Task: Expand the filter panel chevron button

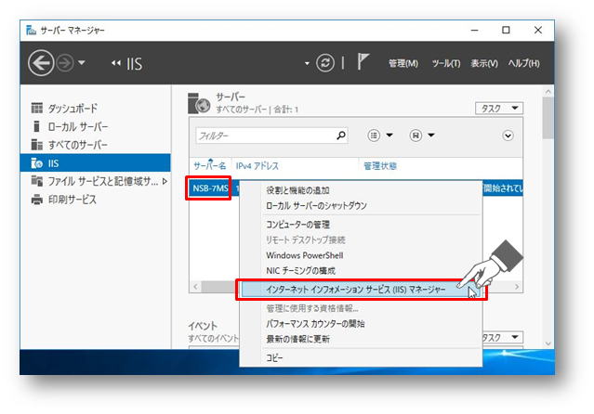Action: click(508, 136)
